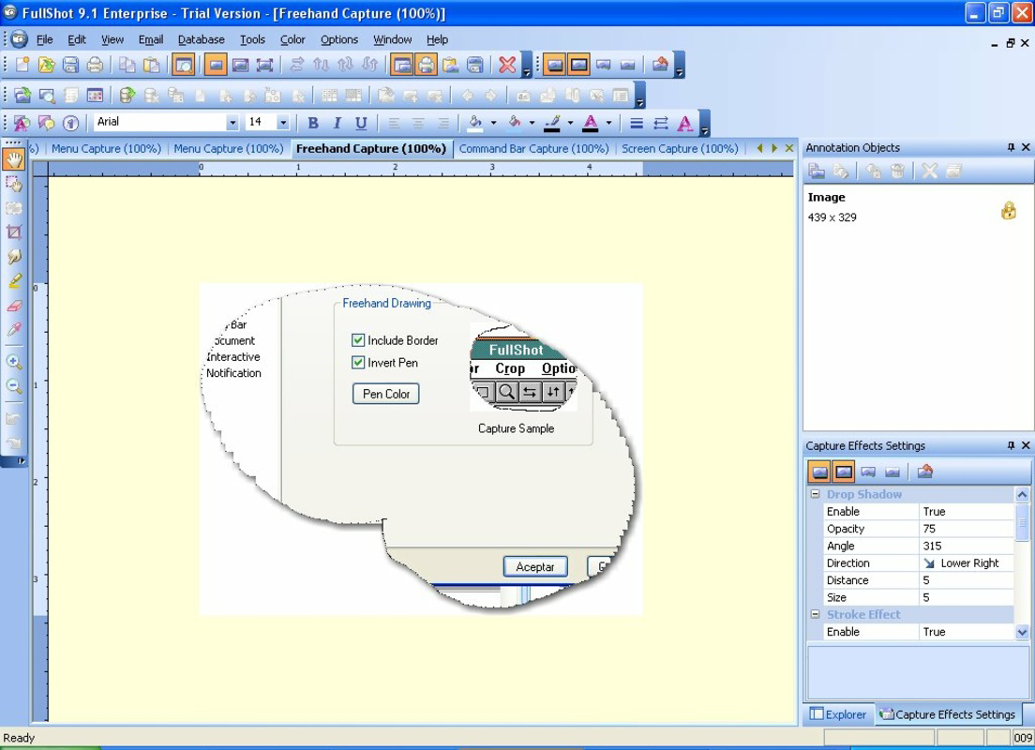
Task: Click the line style icon in font toolbar
Action: 637,123
